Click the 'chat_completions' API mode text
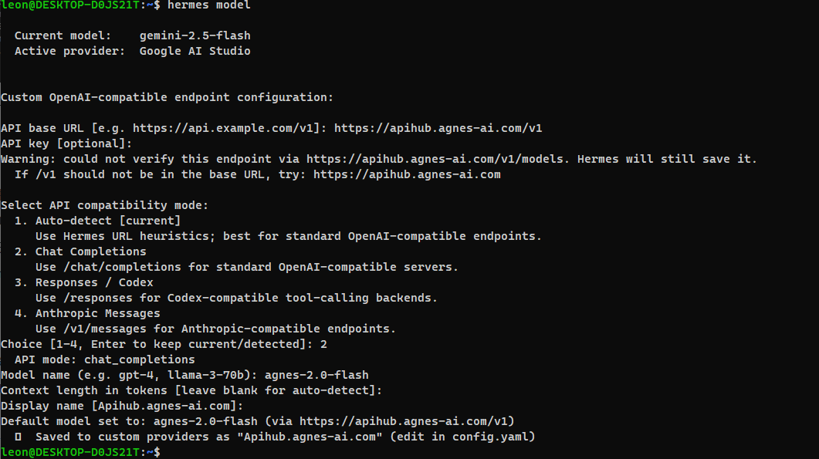 tap(140, 359)
